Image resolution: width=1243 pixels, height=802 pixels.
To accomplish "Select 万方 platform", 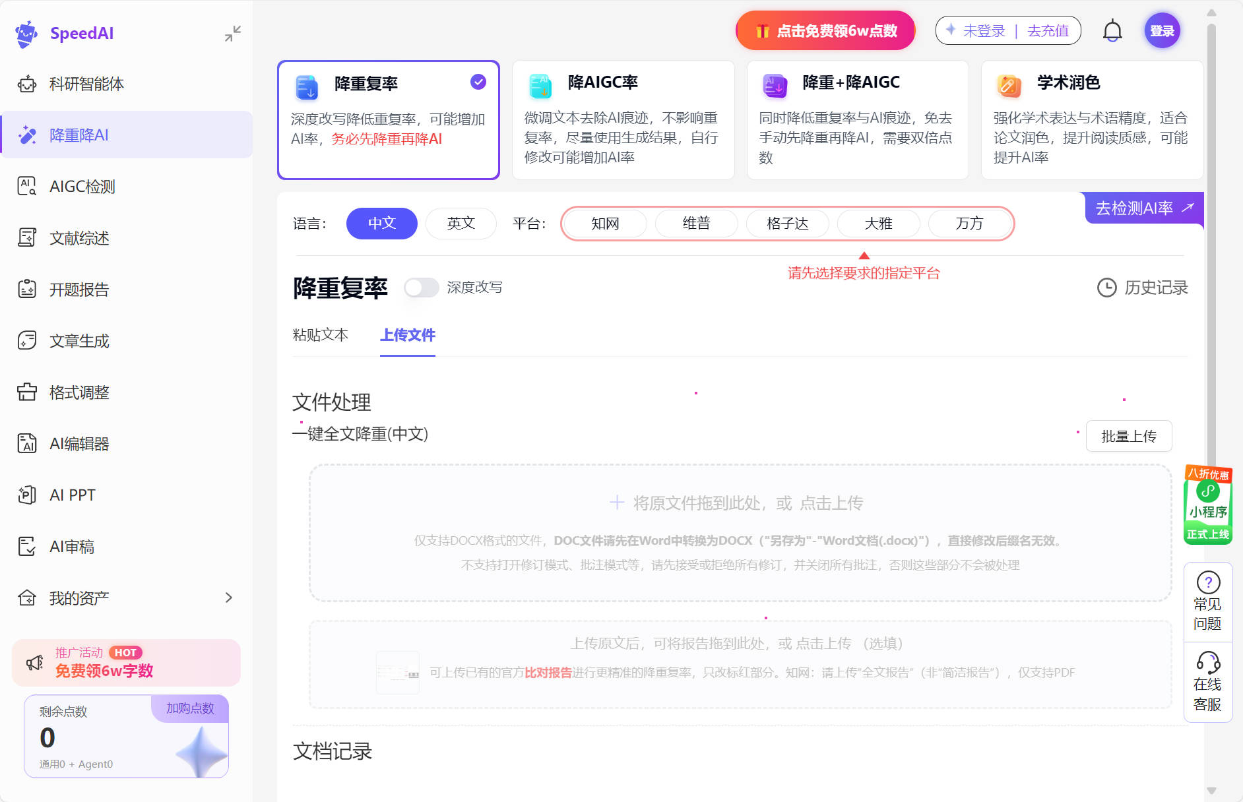I will [970, 224].
